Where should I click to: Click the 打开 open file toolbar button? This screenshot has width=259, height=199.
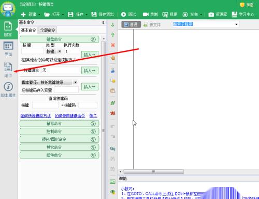point(52,15)
